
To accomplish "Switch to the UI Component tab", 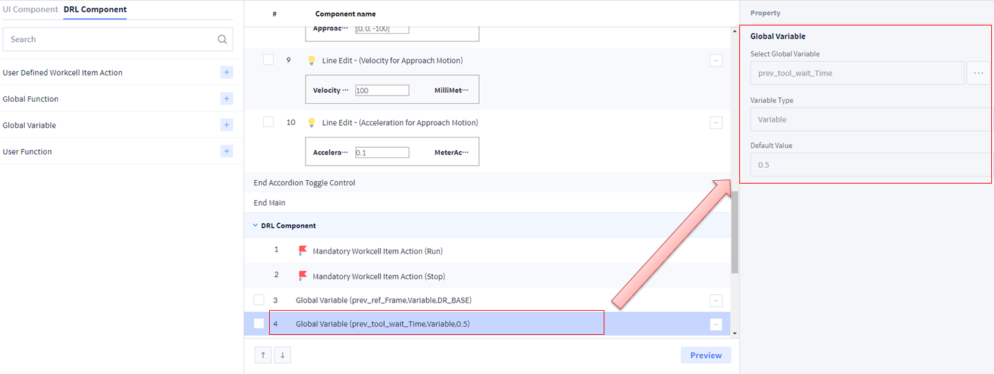I will click(30, 10).
